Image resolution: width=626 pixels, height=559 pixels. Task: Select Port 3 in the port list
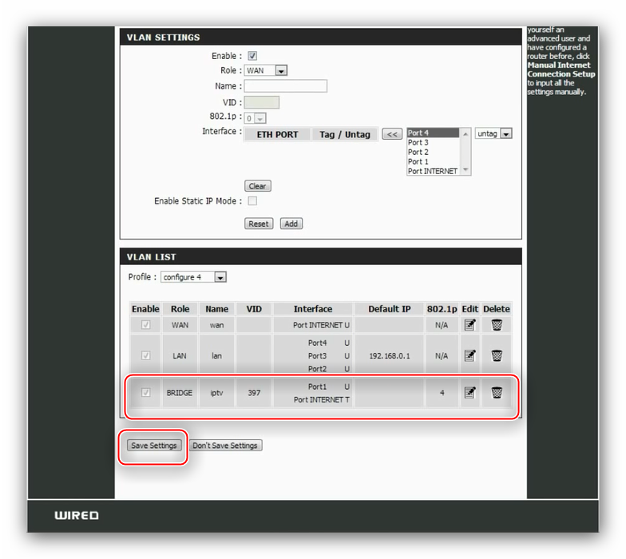point(433,142)
